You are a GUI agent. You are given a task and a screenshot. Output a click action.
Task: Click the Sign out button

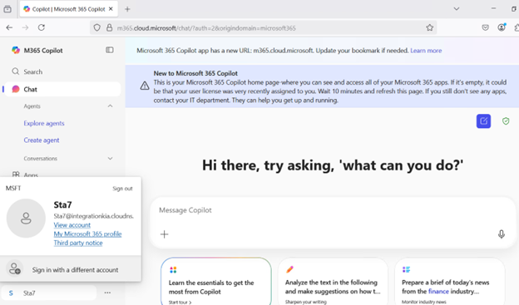[122, 189]
